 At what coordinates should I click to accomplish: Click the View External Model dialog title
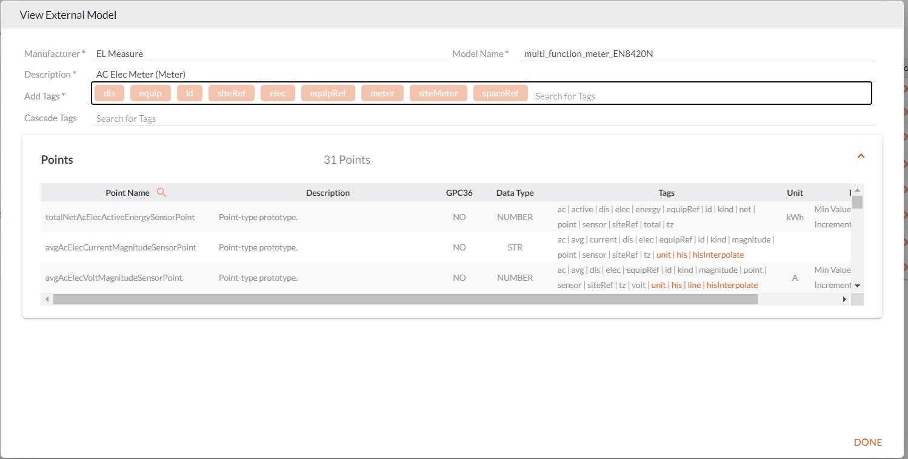pos(68,15)
